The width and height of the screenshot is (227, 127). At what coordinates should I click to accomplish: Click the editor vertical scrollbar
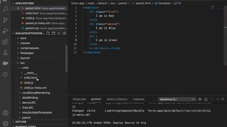226,36
